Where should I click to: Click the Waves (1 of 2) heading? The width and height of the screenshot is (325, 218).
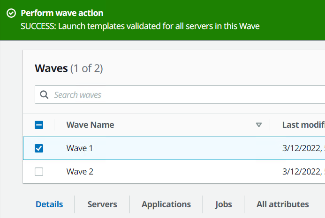69,68
